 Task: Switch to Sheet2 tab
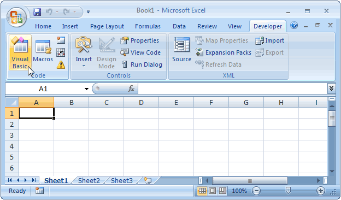coord(89,180)
